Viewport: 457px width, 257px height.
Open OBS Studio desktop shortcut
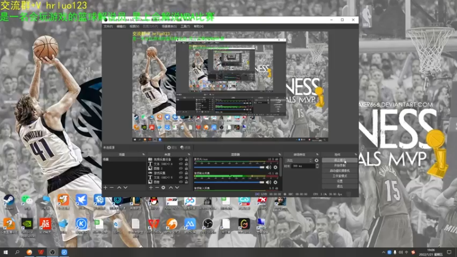tap(208, 226)
